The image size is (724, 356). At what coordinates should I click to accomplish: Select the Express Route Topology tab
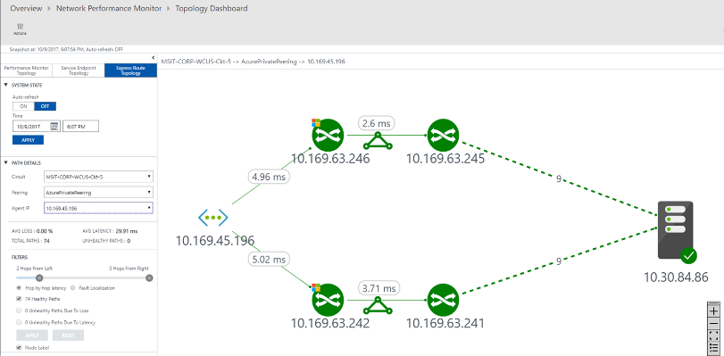[x=130, y=70]
